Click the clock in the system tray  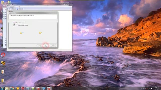click(x=156, y=88)
